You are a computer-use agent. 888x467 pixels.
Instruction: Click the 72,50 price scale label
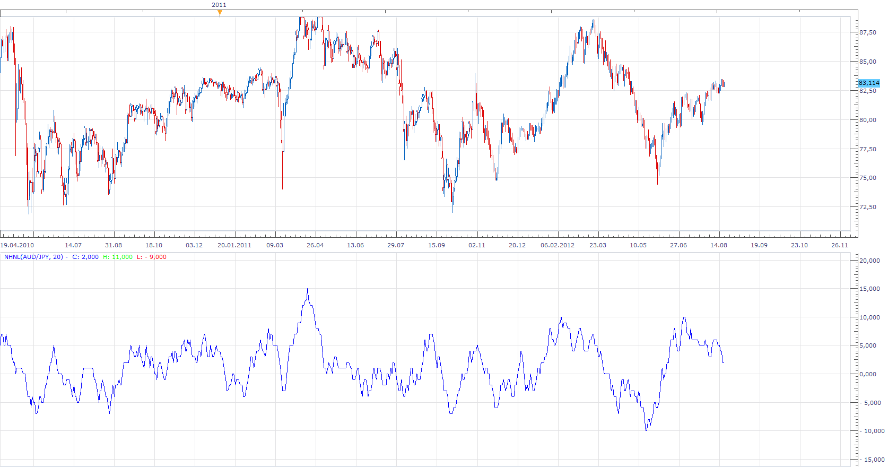(x=868, y=207)
